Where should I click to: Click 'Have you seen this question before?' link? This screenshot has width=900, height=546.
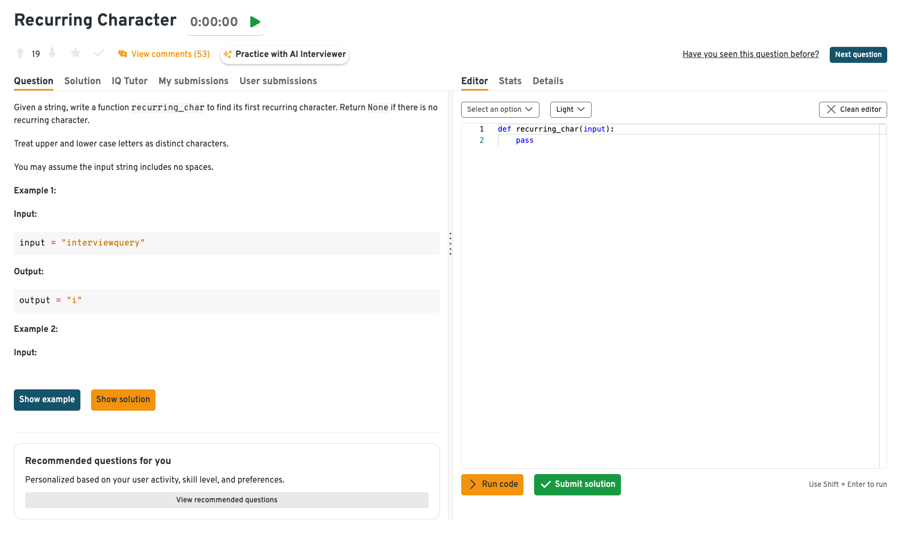click(750, 54)
